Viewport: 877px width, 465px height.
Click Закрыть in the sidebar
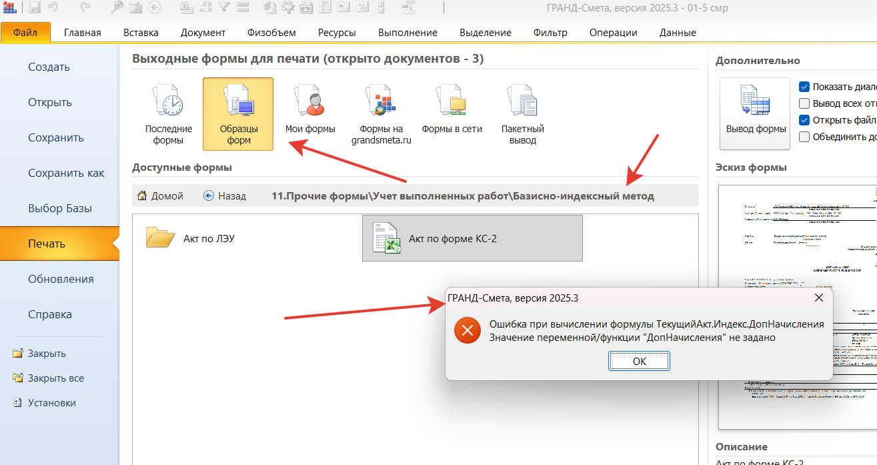(40, 354)
